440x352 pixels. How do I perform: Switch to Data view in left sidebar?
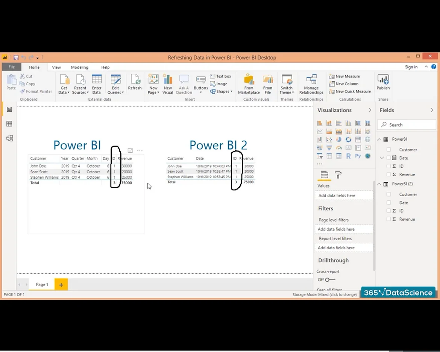[x=9, y=124]
